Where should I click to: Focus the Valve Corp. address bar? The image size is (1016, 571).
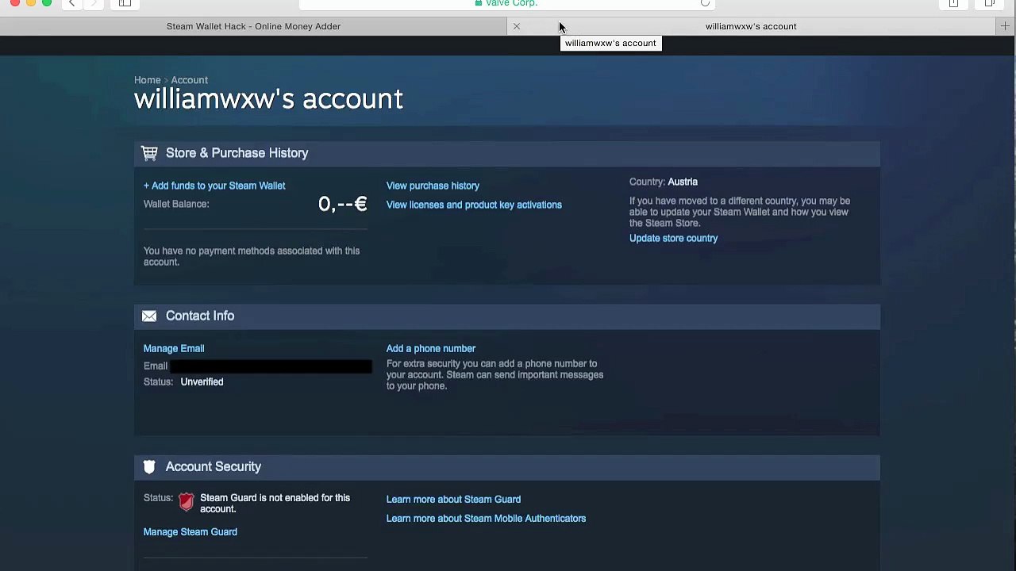508,3
